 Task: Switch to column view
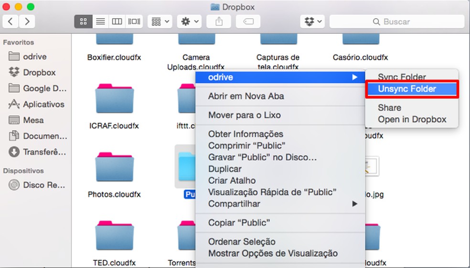117,21
